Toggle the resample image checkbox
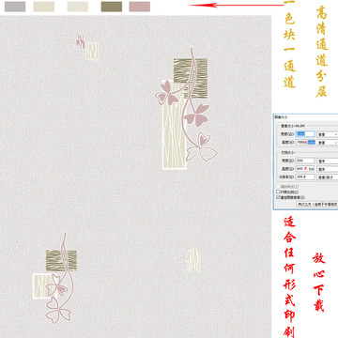 coord(278,197)
